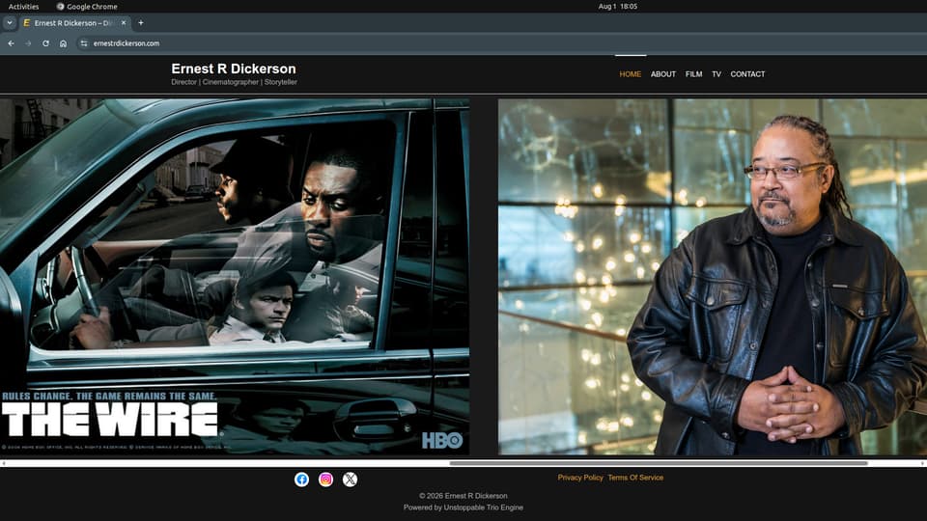This screenshot has width=927, height=521.
Task: Click the Google Chrome app menu in top bar
Action: coord(87,7)
